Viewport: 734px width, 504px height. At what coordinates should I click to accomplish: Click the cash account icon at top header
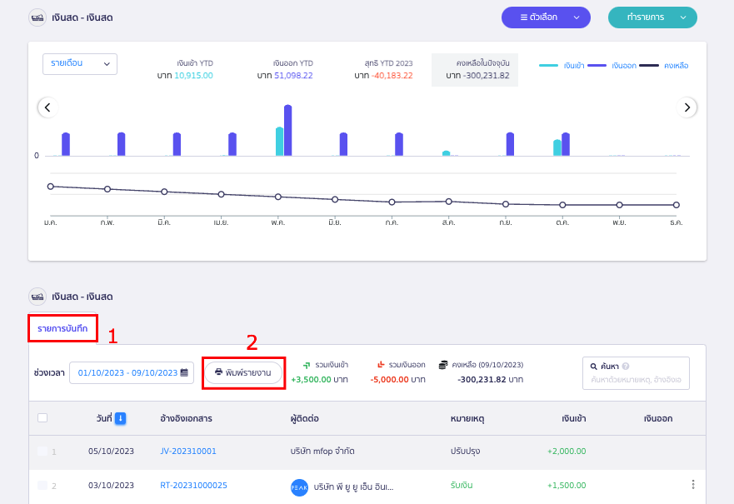pyautogui.click(x=37, y=17)
